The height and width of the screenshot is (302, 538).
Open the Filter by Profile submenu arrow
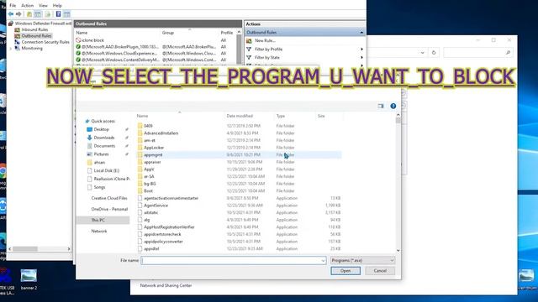(361, 49)
